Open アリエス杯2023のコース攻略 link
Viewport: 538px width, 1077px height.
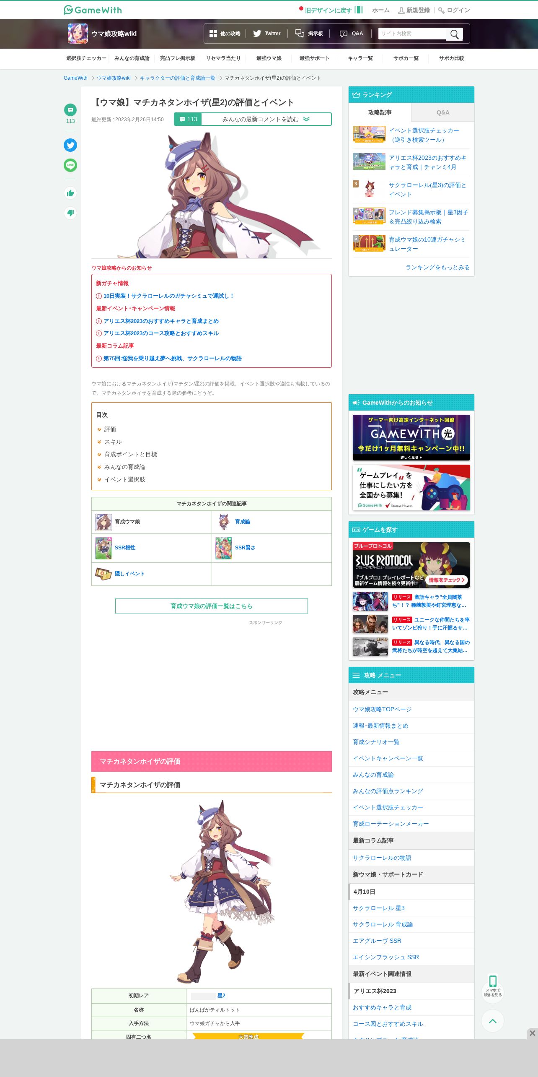161,333
